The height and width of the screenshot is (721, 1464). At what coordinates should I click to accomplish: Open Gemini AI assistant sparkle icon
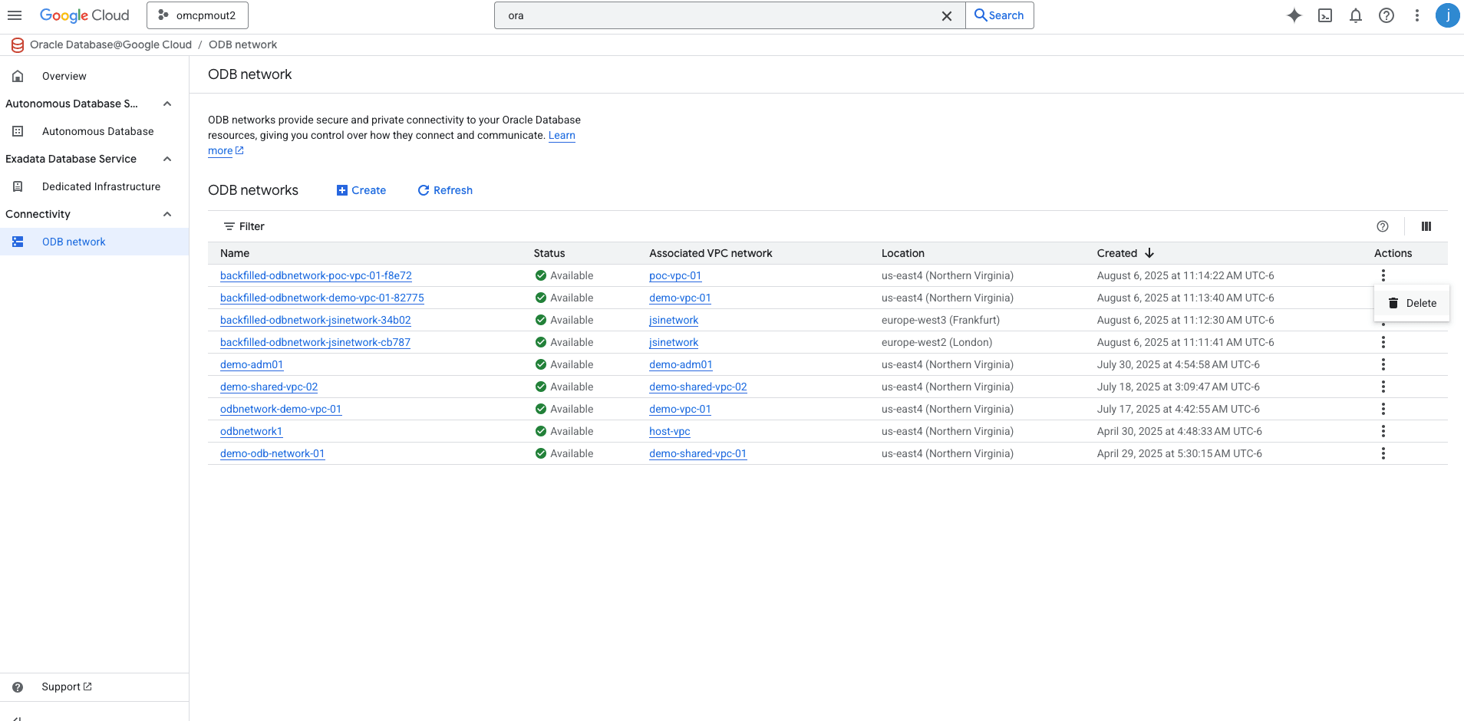coord(1294,15)
